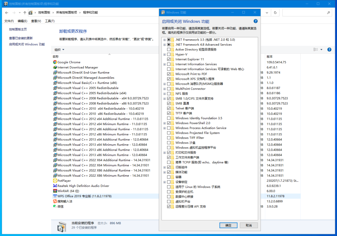
Task: Enable the Windows 沙盒 checkbox
Action: point(169,143)
